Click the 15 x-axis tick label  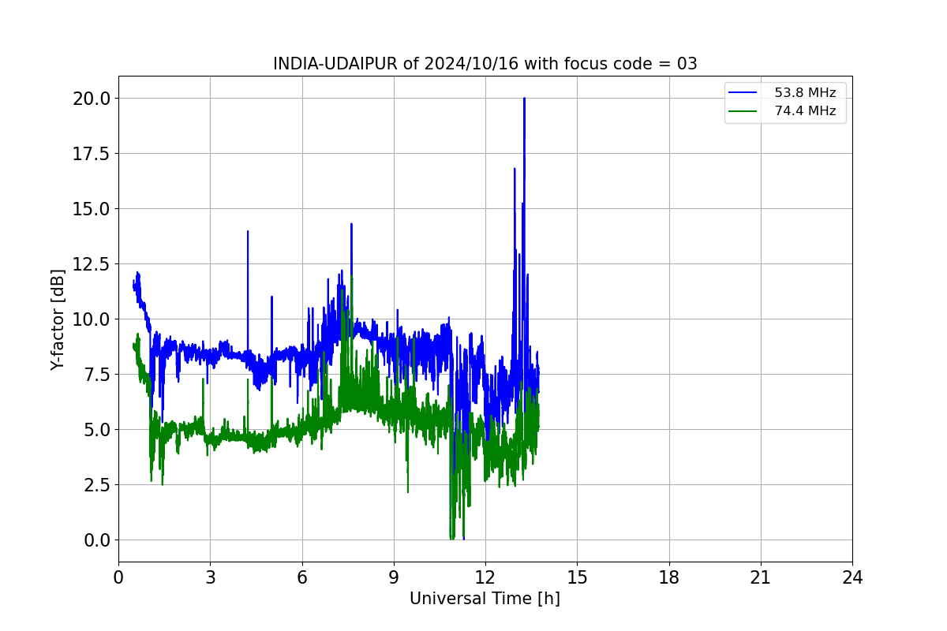(x=577, y=577)
